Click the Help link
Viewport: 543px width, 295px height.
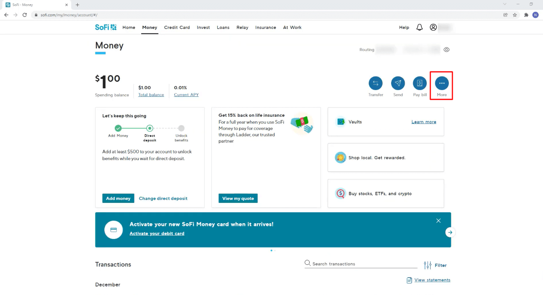coord(404,27)
